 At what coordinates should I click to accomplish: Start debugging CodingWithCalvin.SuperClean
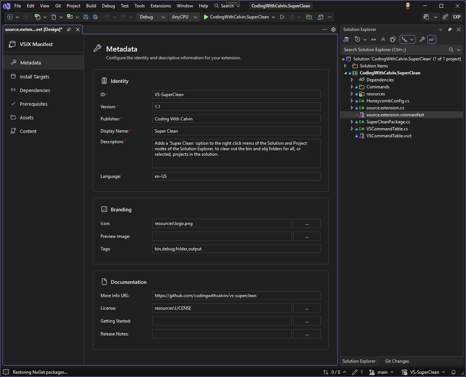click(236, 17)
